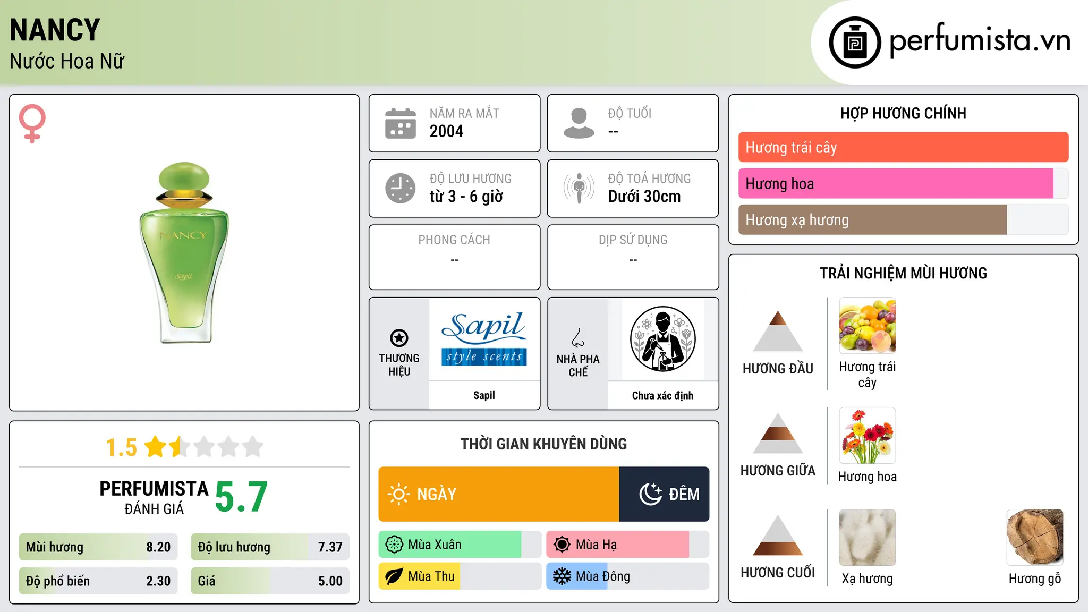The height and width of the screenshot is (612, 1088).
Task: Click the Độ lưu hương 7.37 score bar
Action: click(x=270, y=547)
